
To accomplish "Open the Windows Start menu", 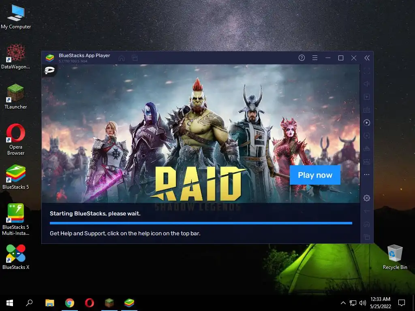I will coord(10,303).
